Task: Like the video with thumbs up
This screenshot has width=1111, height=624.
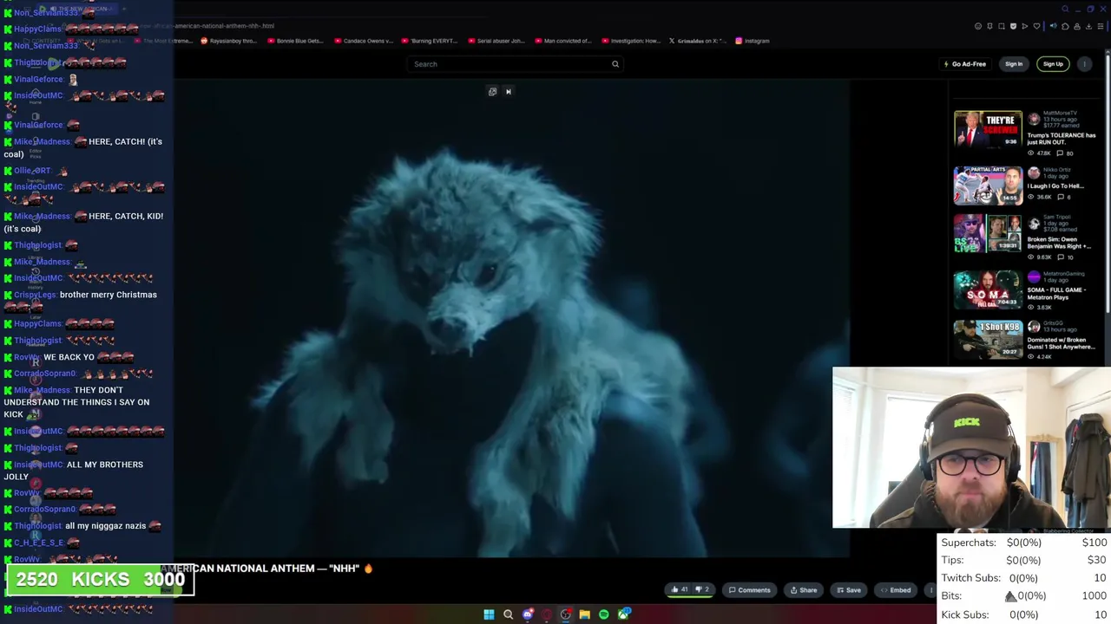Action: pyautogui.click(x=679, y=589)
